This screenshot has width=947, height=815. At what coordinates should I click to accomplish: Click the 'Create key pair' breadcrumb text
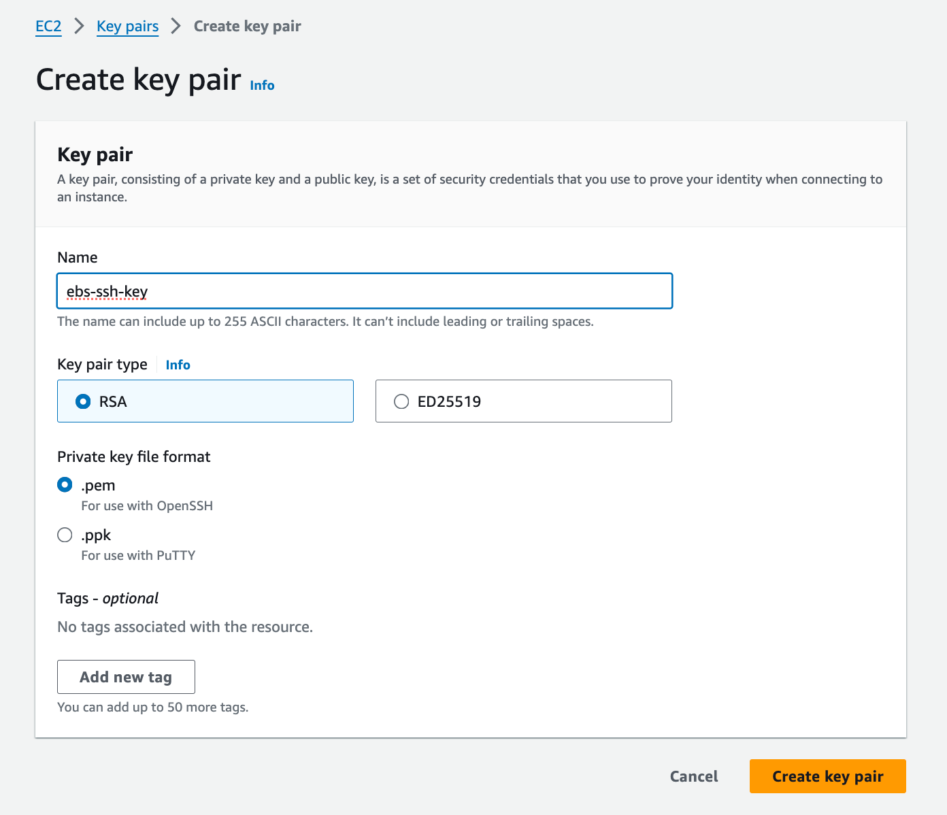click(248, 27)
